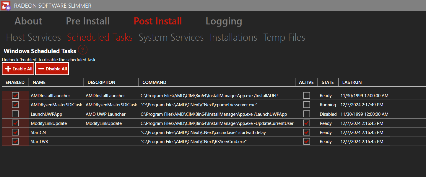Sort by the LASTRUN column header
426x177 pixels.
(x=352, y=82)
